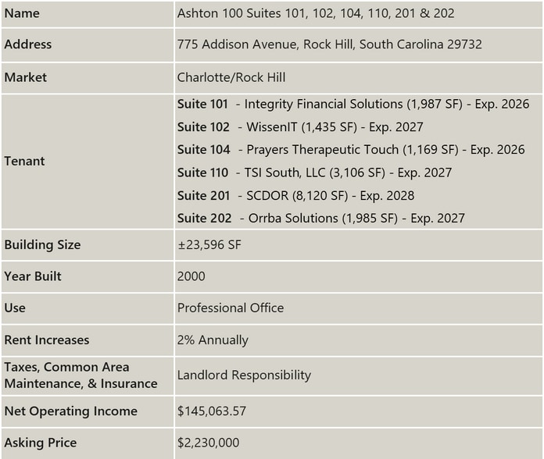Select Suite 104 Prayers Therapeutic Touch line
The height and width of the screenshot is (459, 544).
click(x=351, y=150)
